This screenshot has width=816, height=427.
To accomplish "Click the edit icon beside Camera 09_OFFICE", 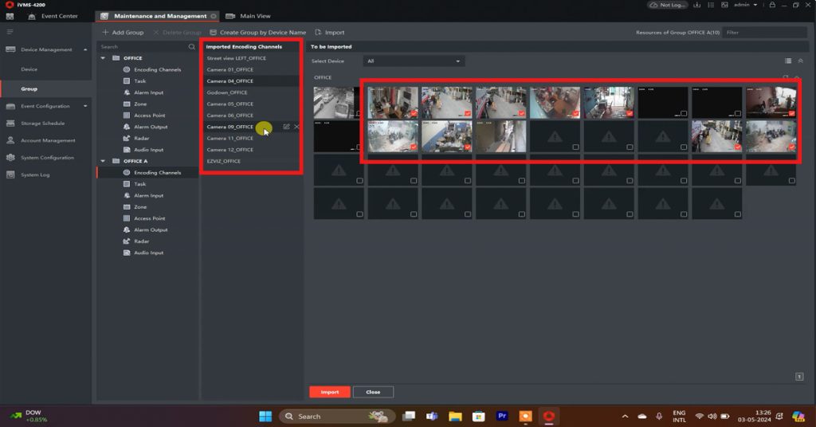I will tap(286, 127).
